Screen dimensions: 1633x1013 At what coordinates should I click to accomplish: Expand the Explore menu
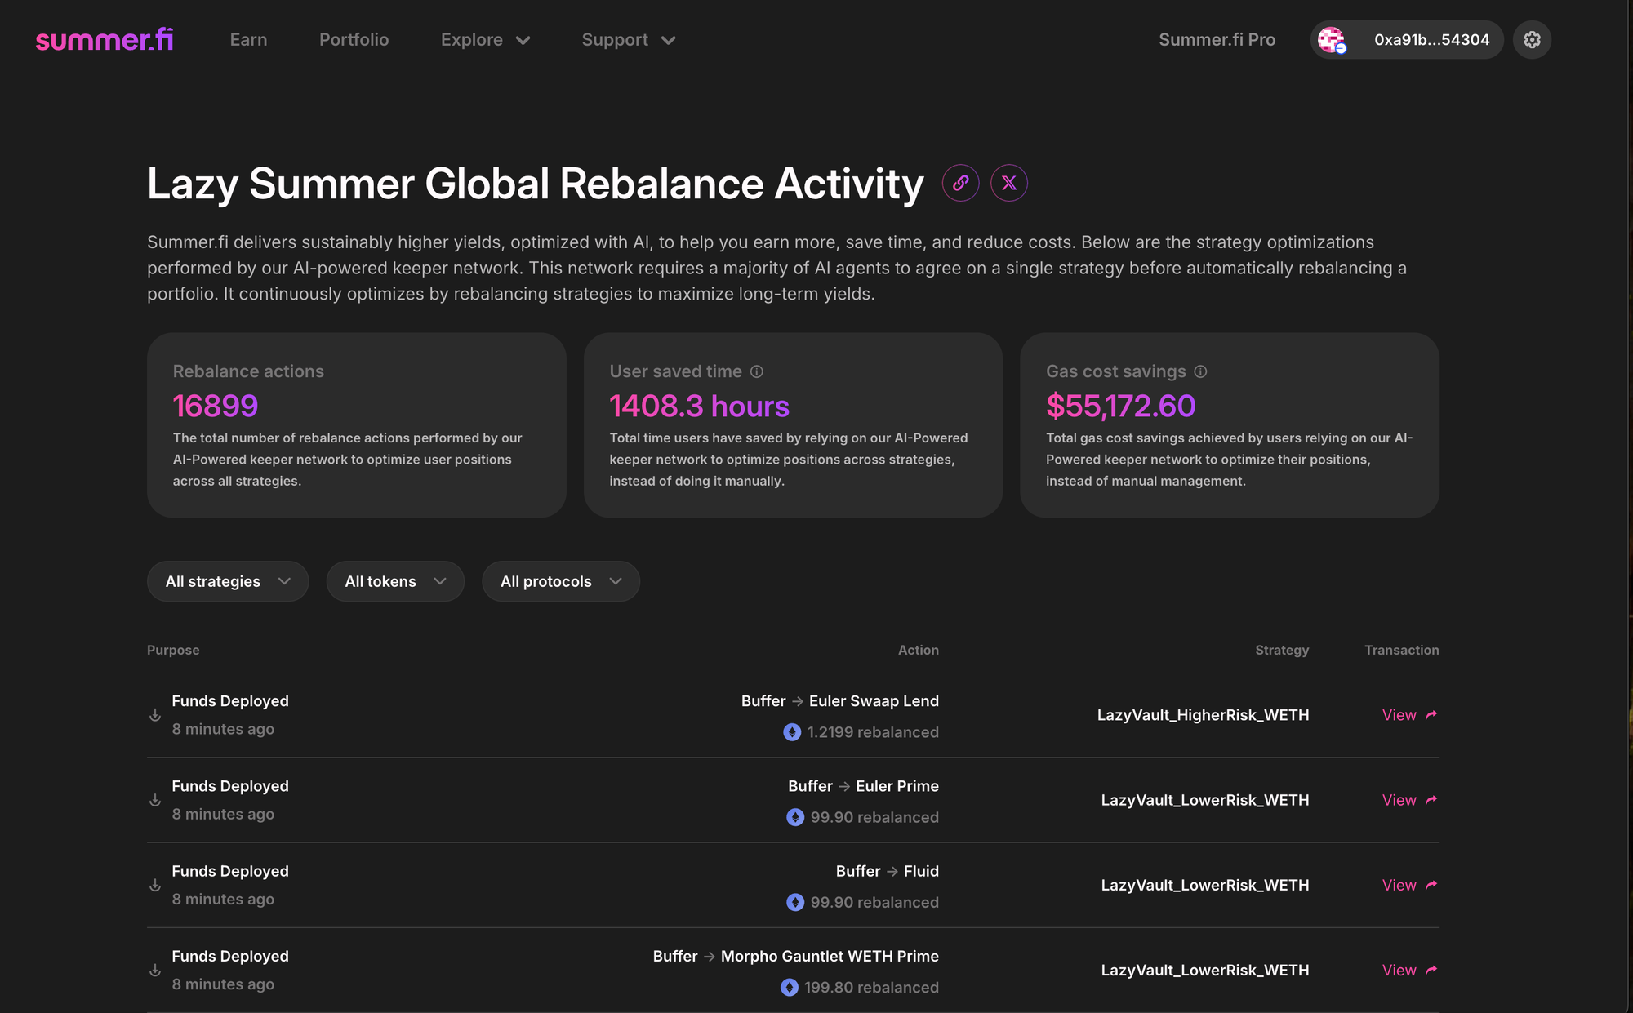(485, 39)
